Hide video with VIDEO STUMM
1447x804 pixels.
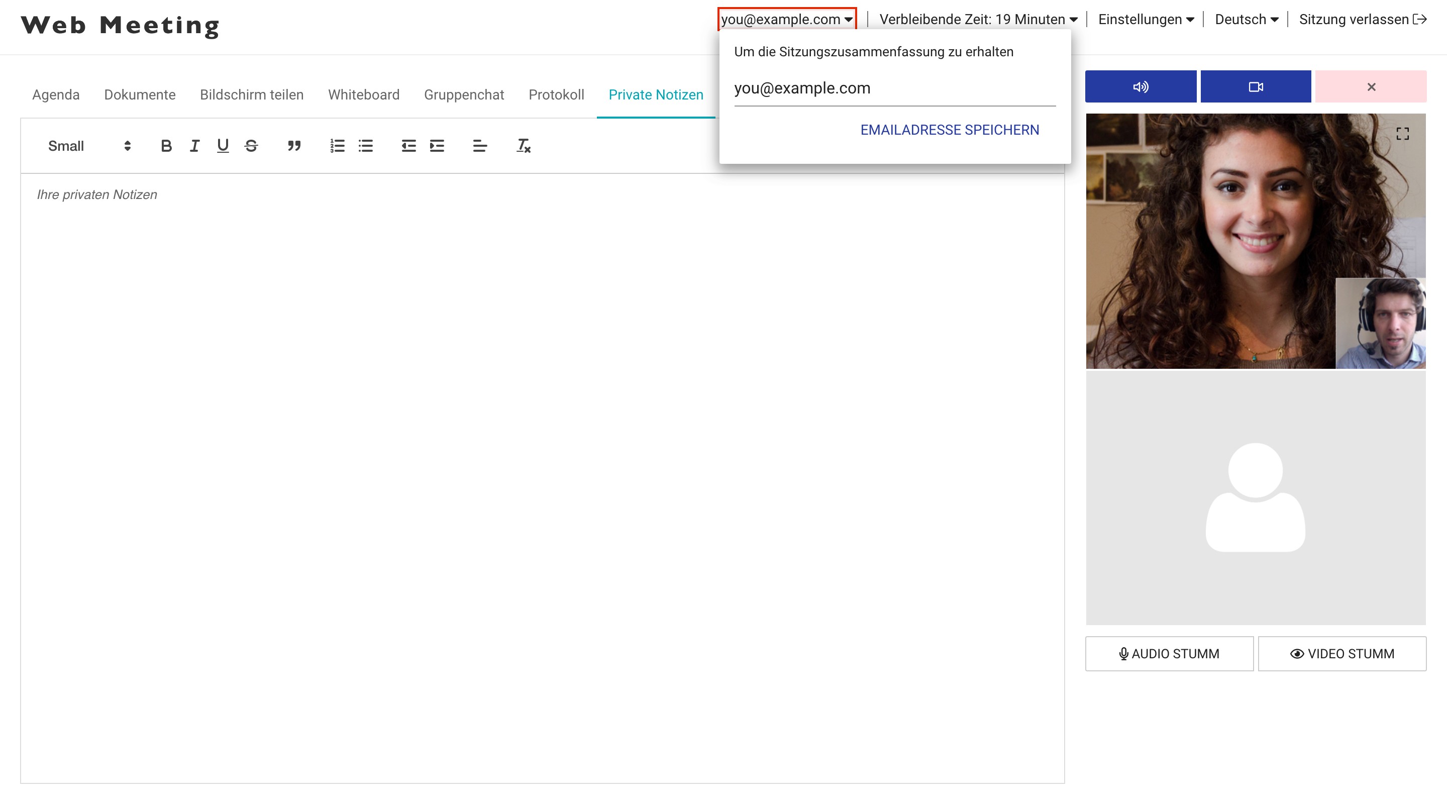tap(1342, 653)
